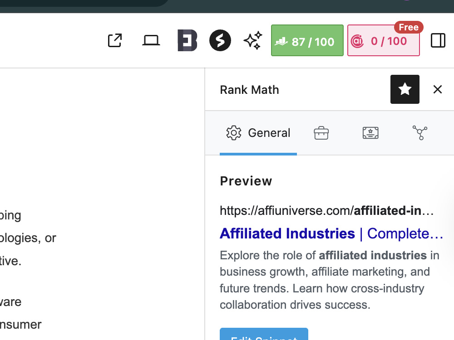
Task: Unpin Rank Math using star button
Action: 405,89
